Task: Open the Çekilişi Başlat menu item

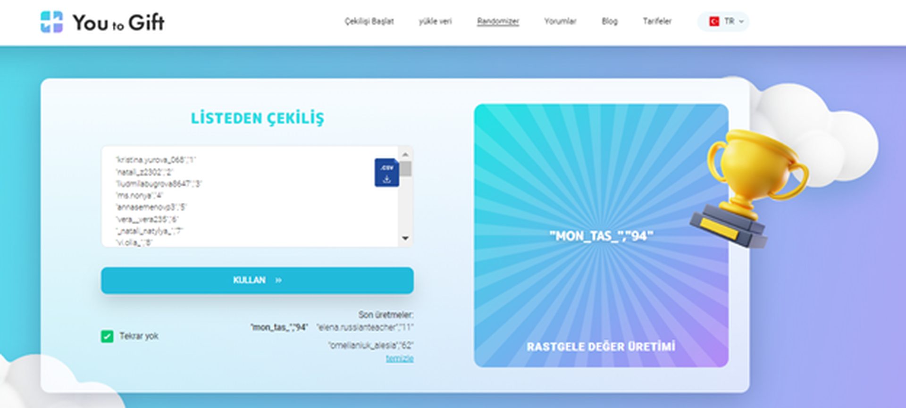Action: [369, 22]
